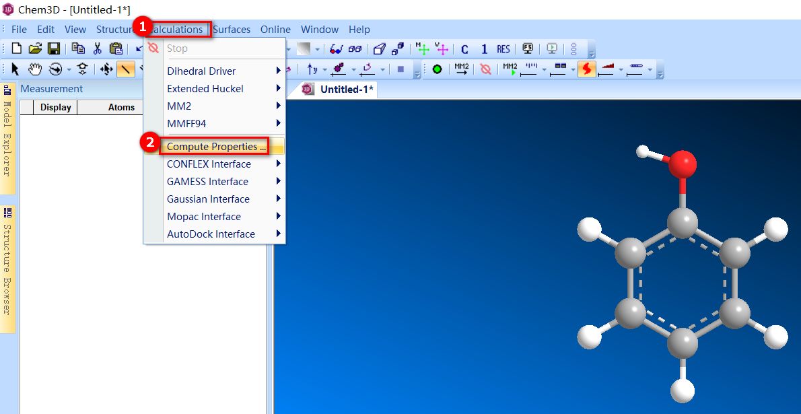Toggle green model axes display
The width and height of the screenshot is (801, 414).
(x=421, y=48)
